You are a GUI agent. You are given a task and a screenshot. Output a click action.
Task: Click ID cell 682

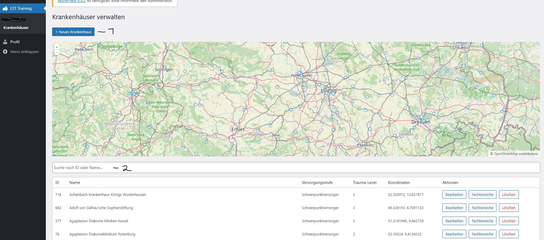click(x=58, y=208)
